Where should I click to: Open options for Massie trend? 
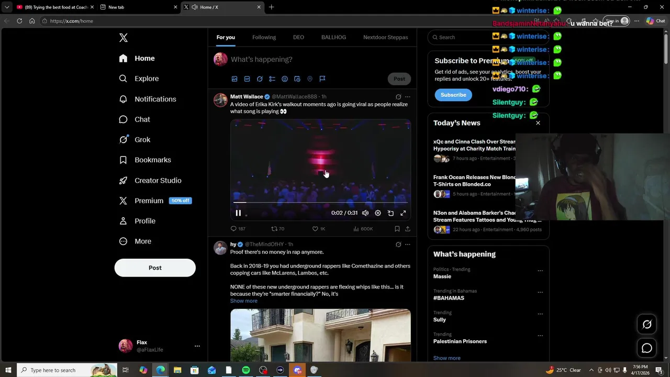pyautogui.click(x=540, y=271)
